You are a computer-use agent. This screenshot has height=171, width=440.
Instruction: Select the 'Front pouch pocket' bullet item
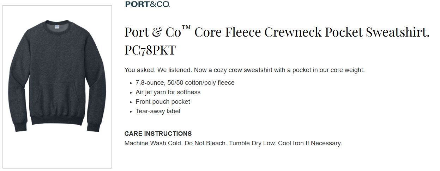click(163, 102)
